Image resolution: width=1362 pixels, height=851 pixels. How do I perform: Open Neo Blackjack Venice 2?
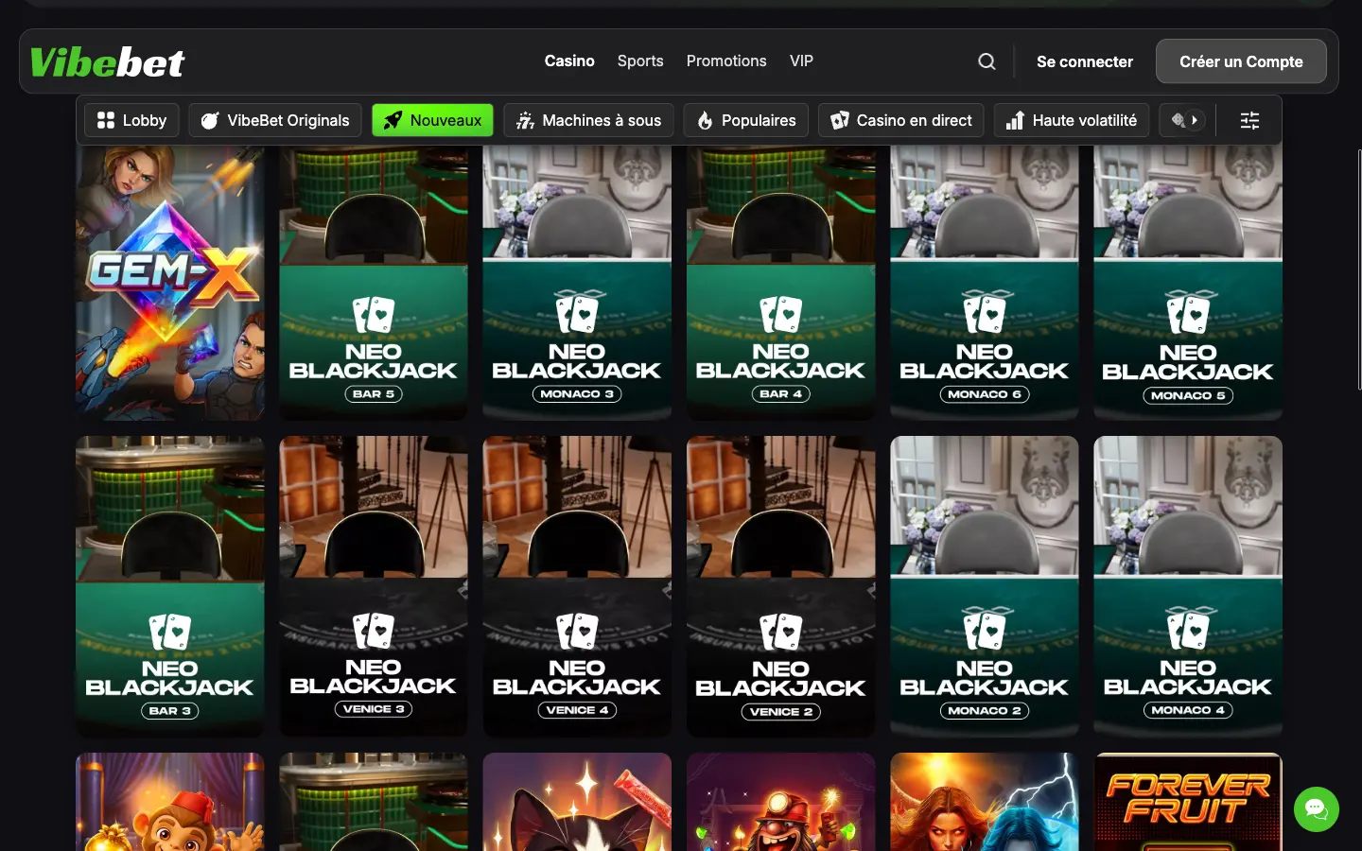(781, 586)
